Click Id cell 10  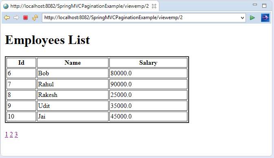21,116
